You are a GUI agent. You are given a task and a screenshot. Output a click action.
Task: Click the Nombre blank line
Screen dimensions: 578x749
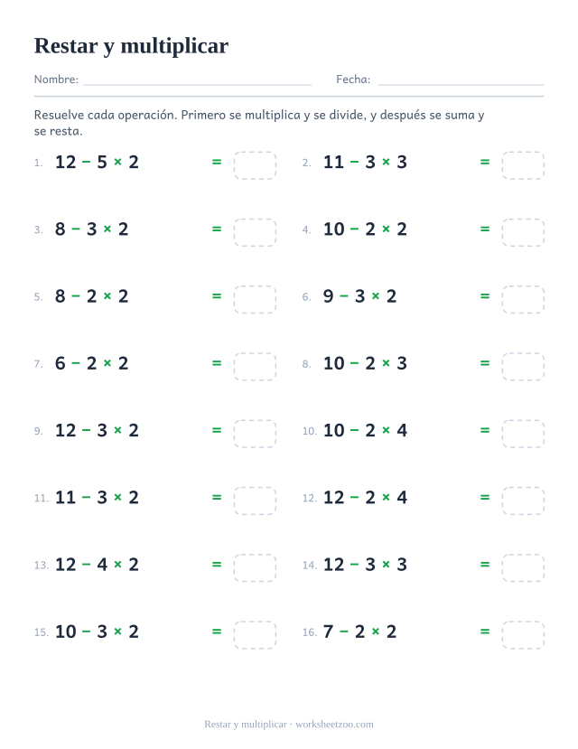tap(197, 80)
